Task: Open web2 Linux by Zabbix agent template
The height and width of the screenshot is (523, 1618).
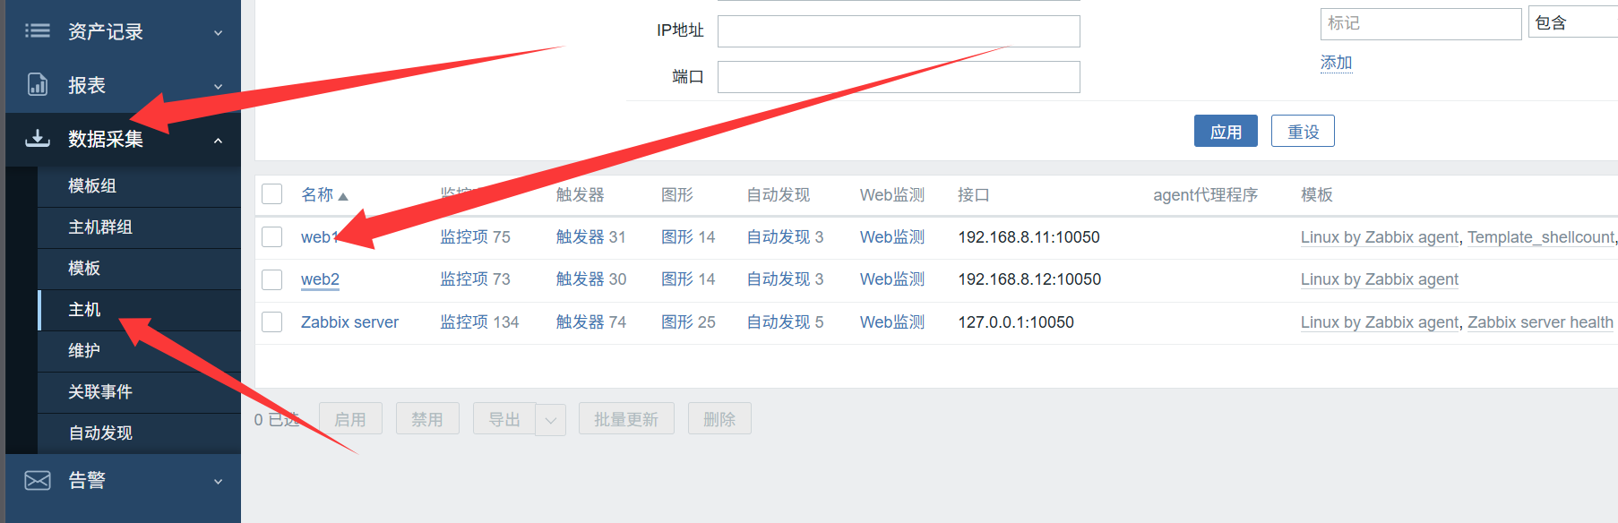Action: (1380, 279)
